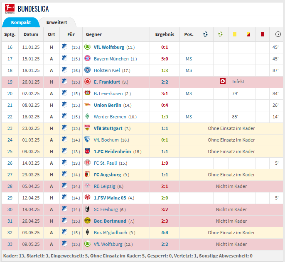Open matchday 20 link

click(x=10, y=94)
